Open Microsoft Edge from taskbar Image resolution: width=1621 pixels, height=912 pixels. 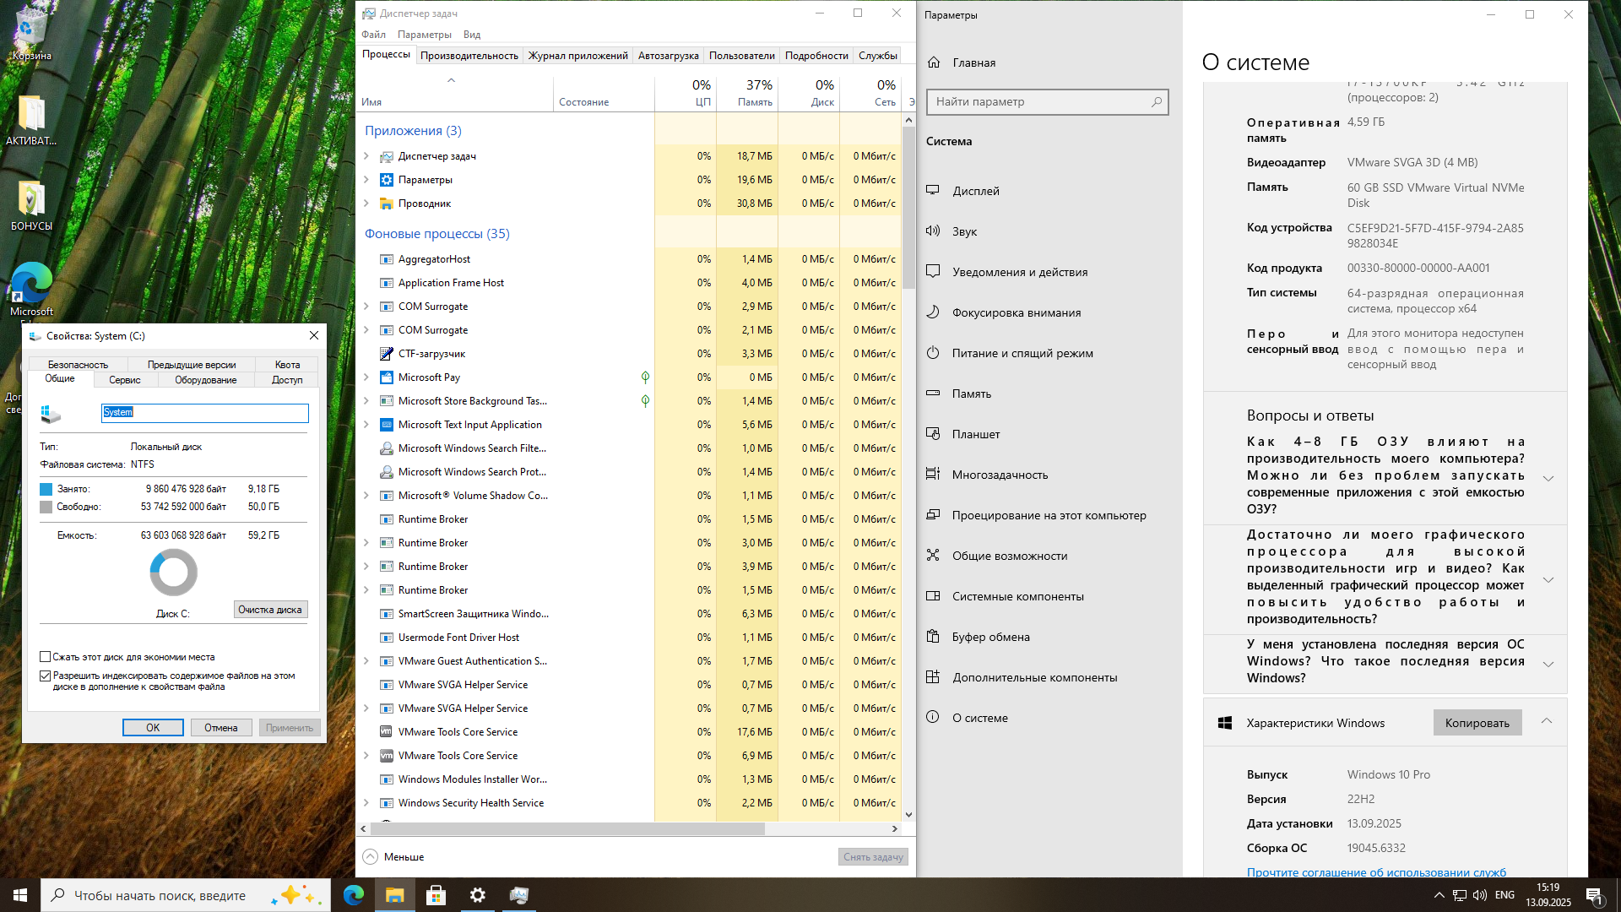point(353,895)
